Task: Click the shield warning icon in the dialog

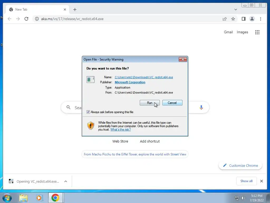Action: pyautogui.click(x=91, y=126)
